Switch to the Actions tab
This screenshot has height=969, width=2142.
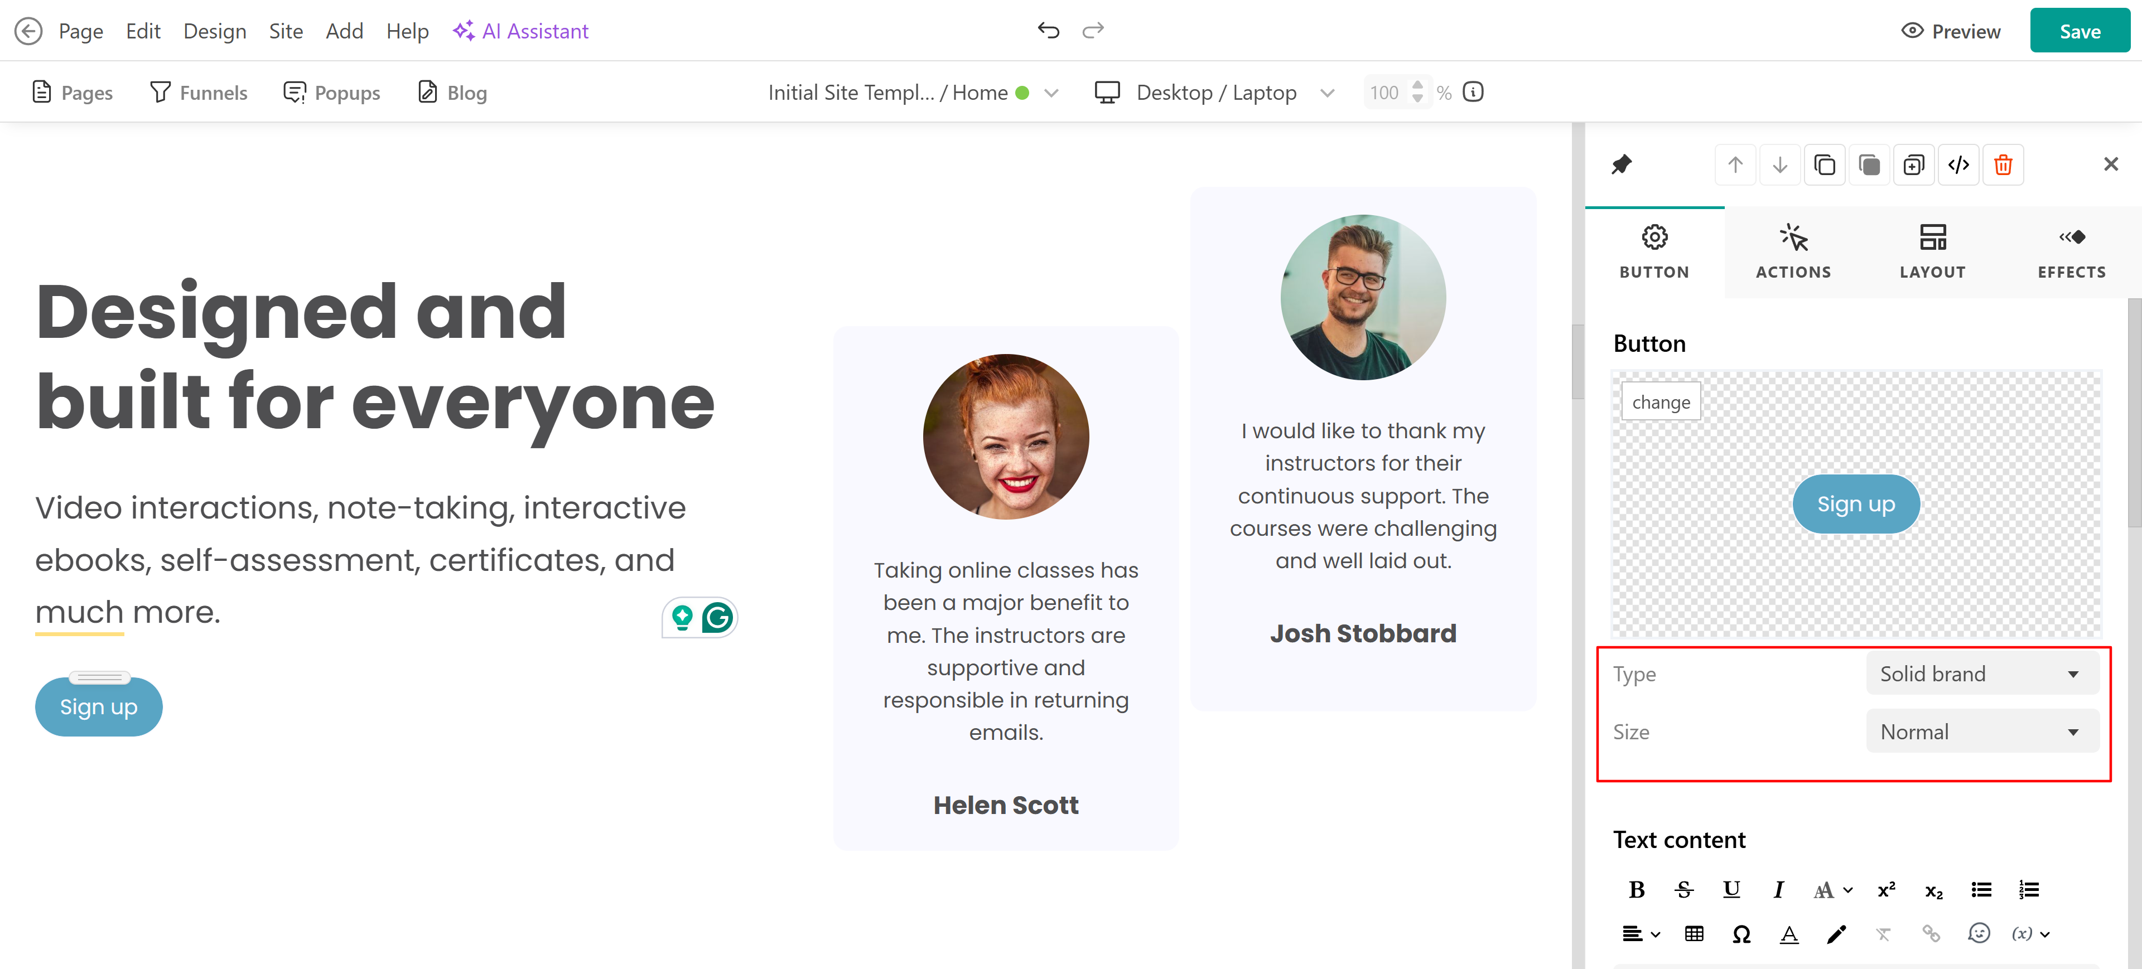(1793, 251)
